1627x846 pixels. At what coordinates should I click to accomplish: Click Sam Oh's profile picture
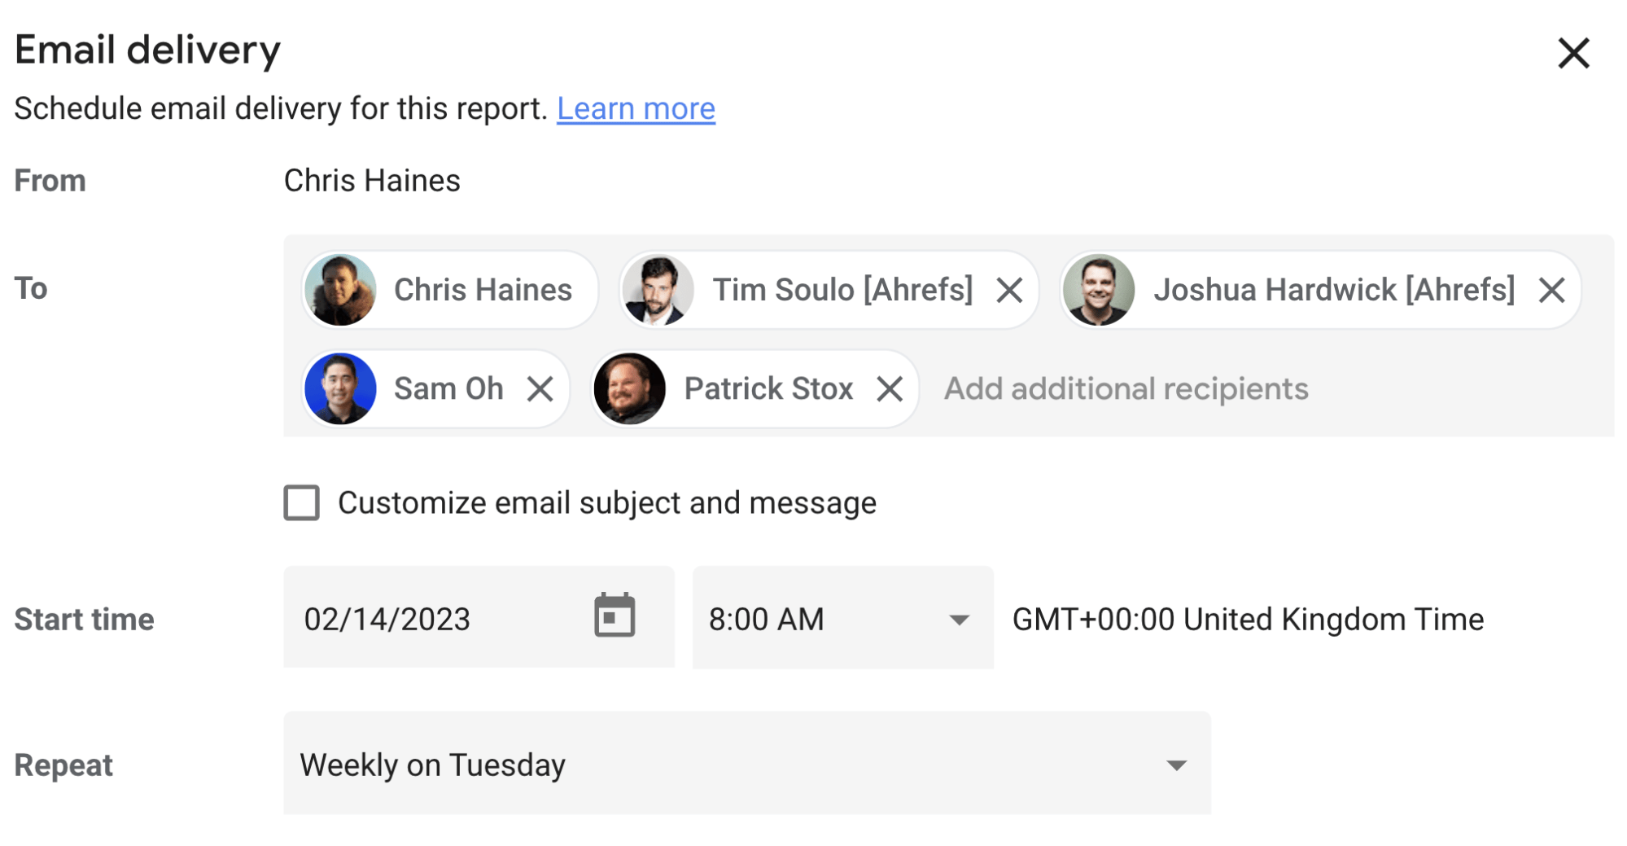pos(341,388)
